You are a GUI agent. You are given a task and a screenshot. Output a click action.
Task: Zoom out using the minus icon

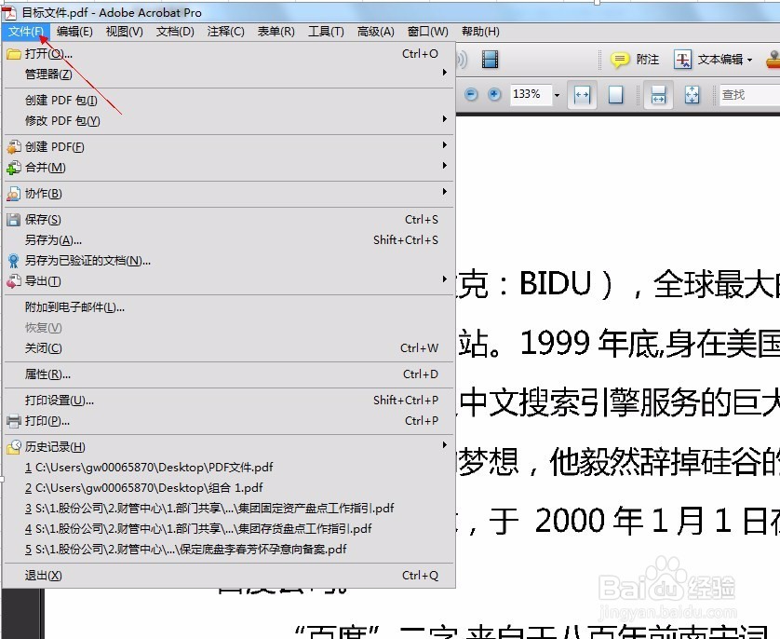click(471, 93)
